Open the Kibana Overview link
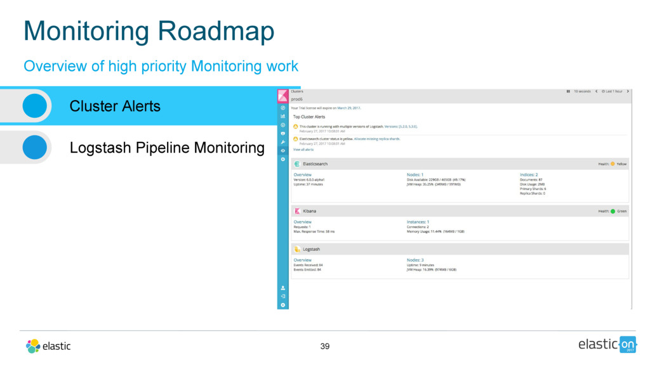650x365 pixels. 303,222
